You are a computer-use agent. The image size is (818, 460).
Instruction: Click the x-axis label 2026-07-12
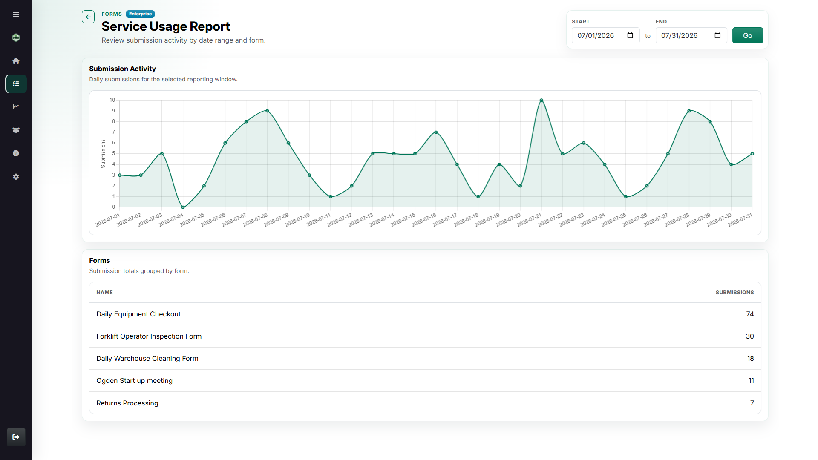340,220
